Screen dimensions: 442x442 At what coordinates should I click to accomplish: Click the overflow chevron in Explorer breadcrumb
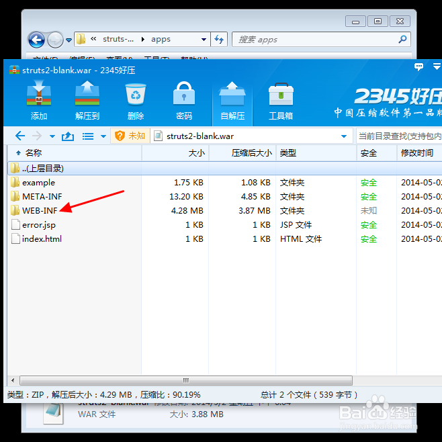pyautogui.click(x=93, y=38)
